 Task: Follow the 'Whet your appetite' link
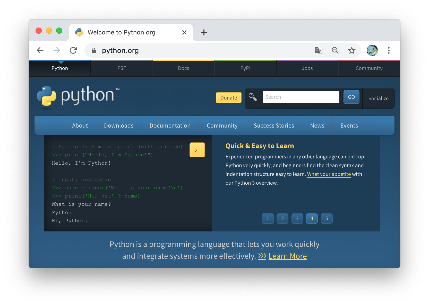pyautogui.click(x=329, y=174)
